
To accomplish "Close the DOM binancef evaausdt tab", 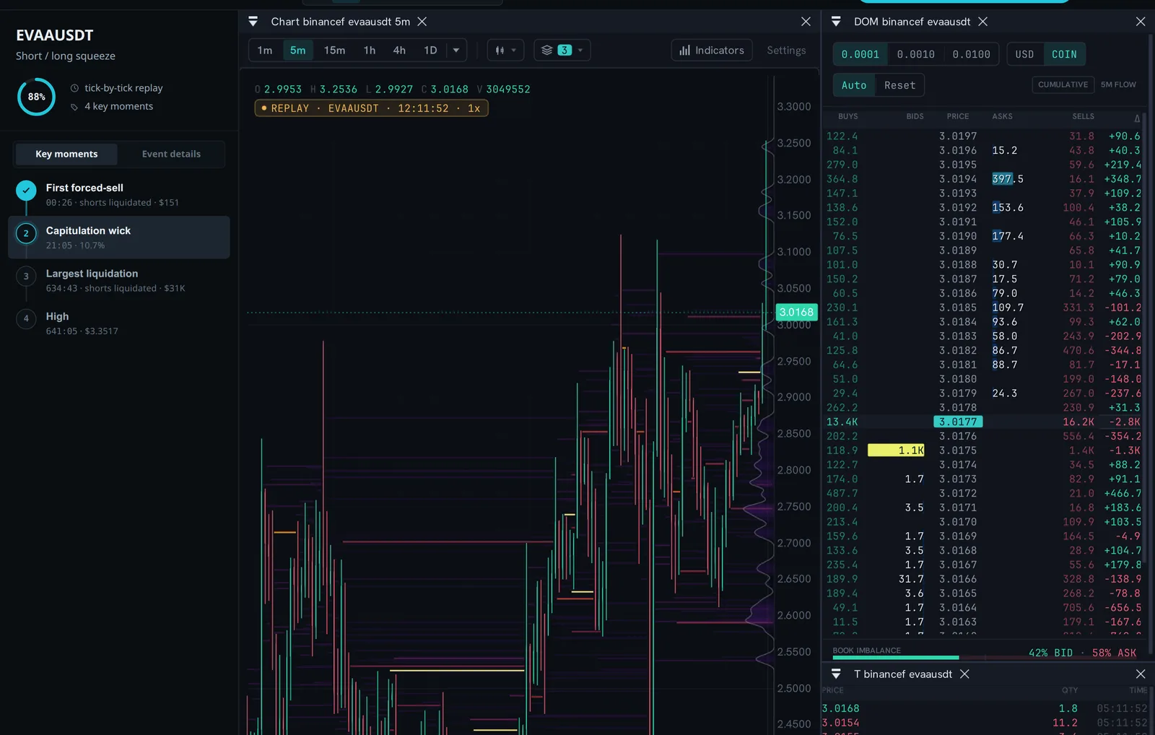I will tap(982, 22).
